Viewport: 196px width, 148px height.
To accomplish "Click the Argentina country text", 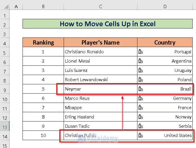I will point(182,61).
